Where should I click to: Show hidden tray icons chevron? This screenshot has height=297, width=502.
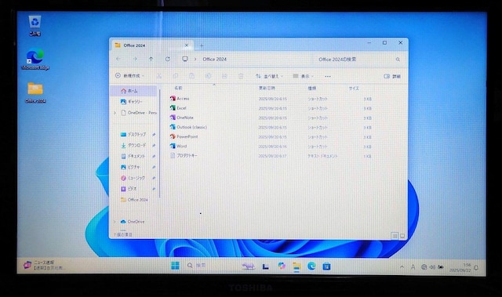click(x=402, y=267)
